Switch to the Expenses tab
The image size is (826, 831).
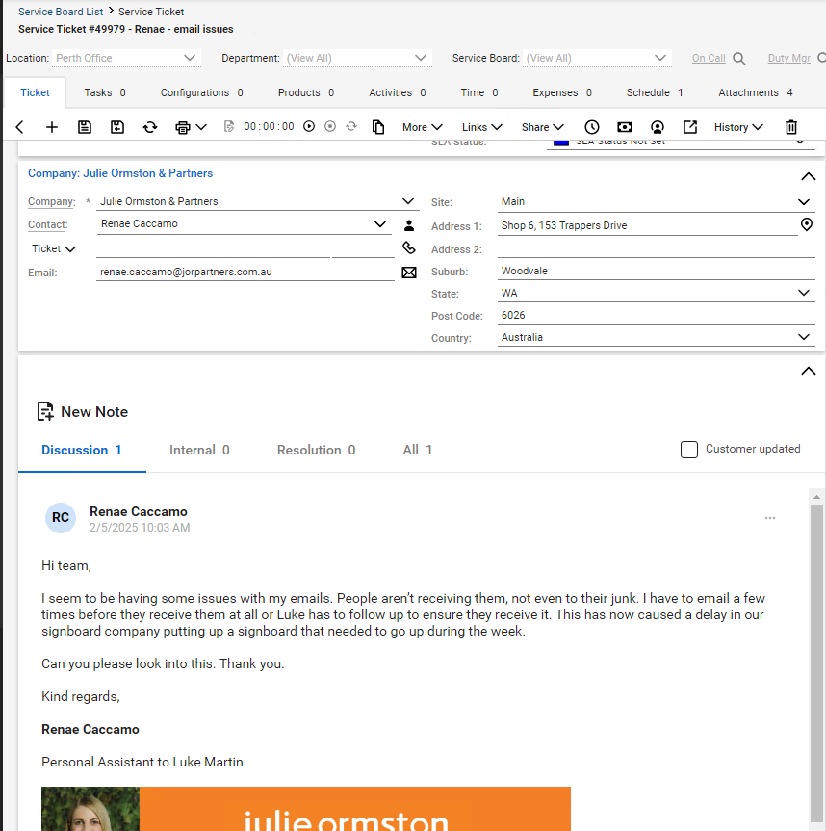[x=562, y=92]
